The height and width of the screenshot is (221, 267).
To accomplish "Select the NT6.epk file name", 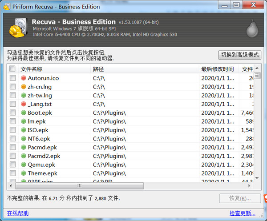I will pos(39,139).
